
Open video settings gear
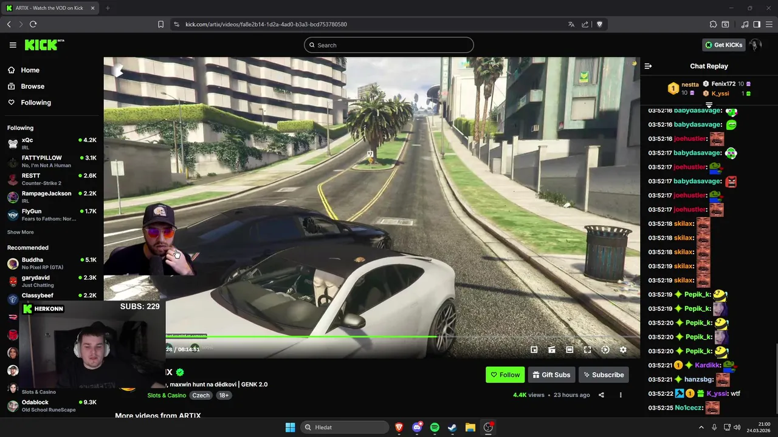pyautogui.click(x=623, y=350)
